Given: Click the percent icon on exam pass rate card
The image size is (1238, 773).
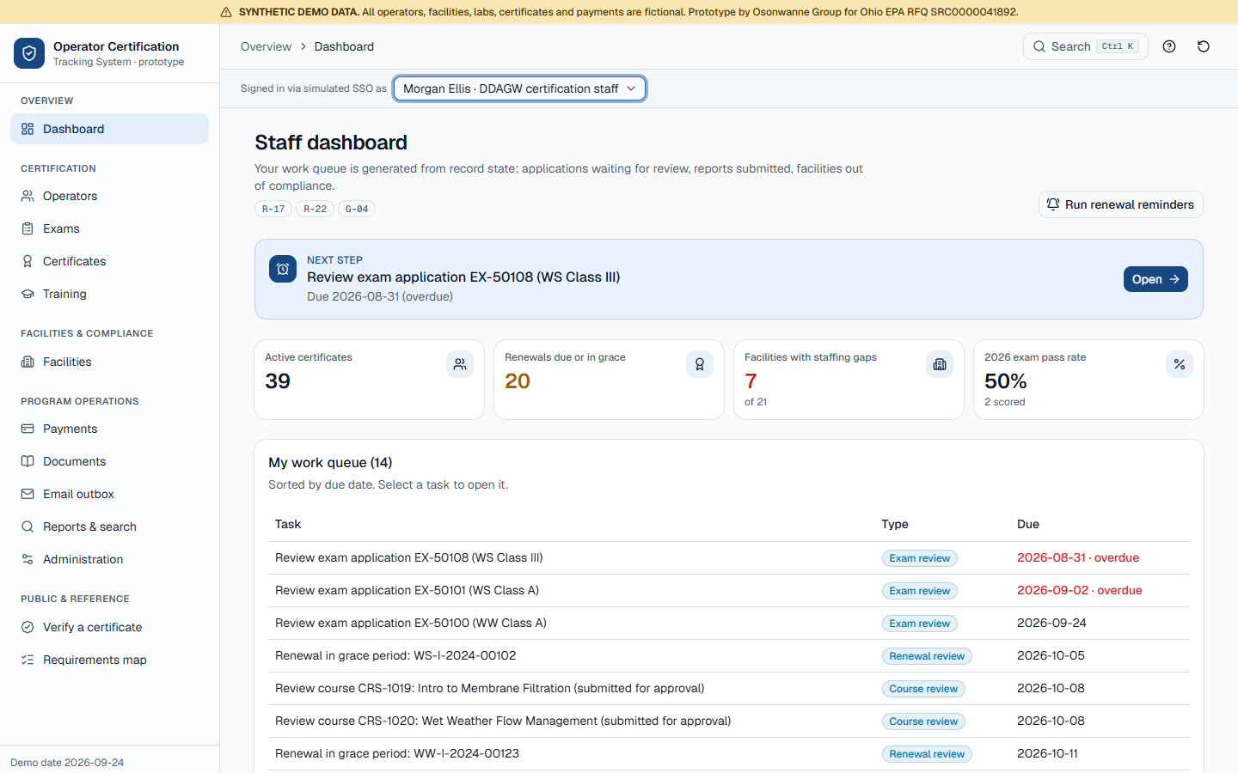Looking at the screenshot, I should [x=1180, y=364].
